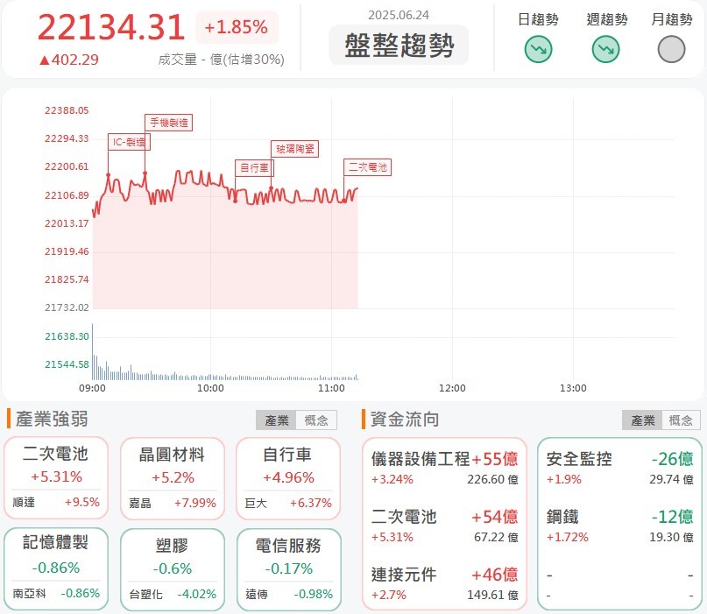
Task: Click the 手機製造 chart annotation label
Action: (x=168, y=122)
